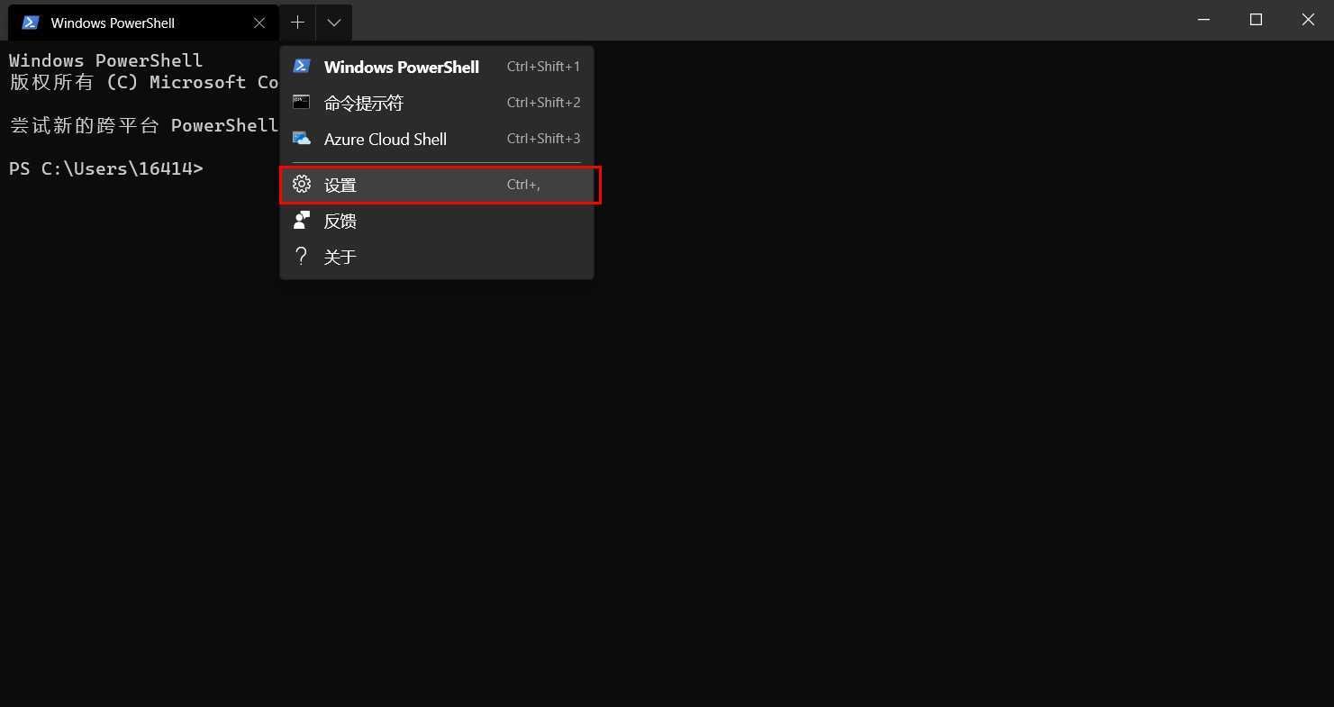Click the gear icon beside 设置

(302, 185)
